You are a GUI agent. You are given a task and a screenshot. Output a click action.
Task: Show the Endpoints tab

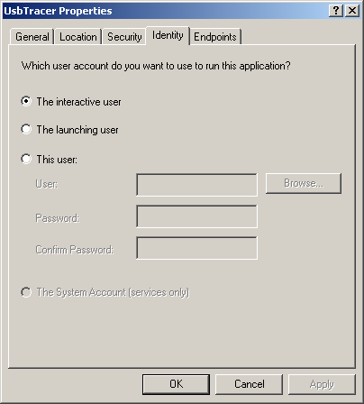(x=215, y=37)
